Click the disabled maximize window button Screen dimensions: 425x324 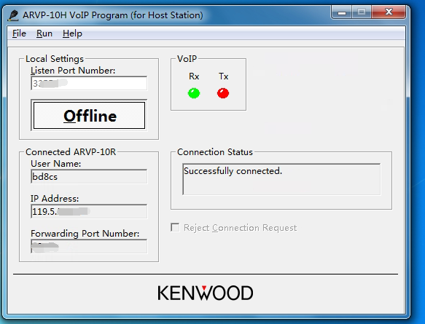click(362, 12)
